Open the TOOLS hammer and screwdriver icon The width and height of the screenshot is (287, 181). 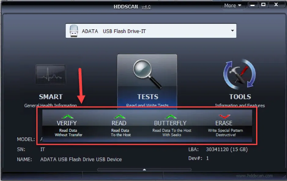pyautogui.click(x=240, y=74)
